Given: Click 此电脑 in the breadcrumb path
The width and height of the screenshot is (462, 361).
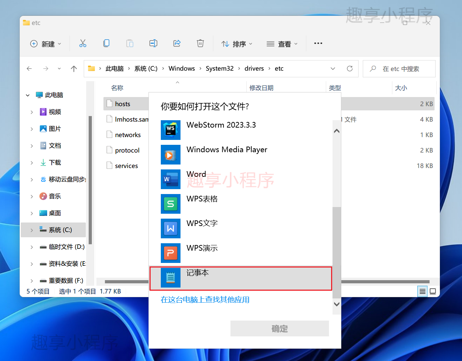Looking at the screenshot, I should tap(114, 69).
